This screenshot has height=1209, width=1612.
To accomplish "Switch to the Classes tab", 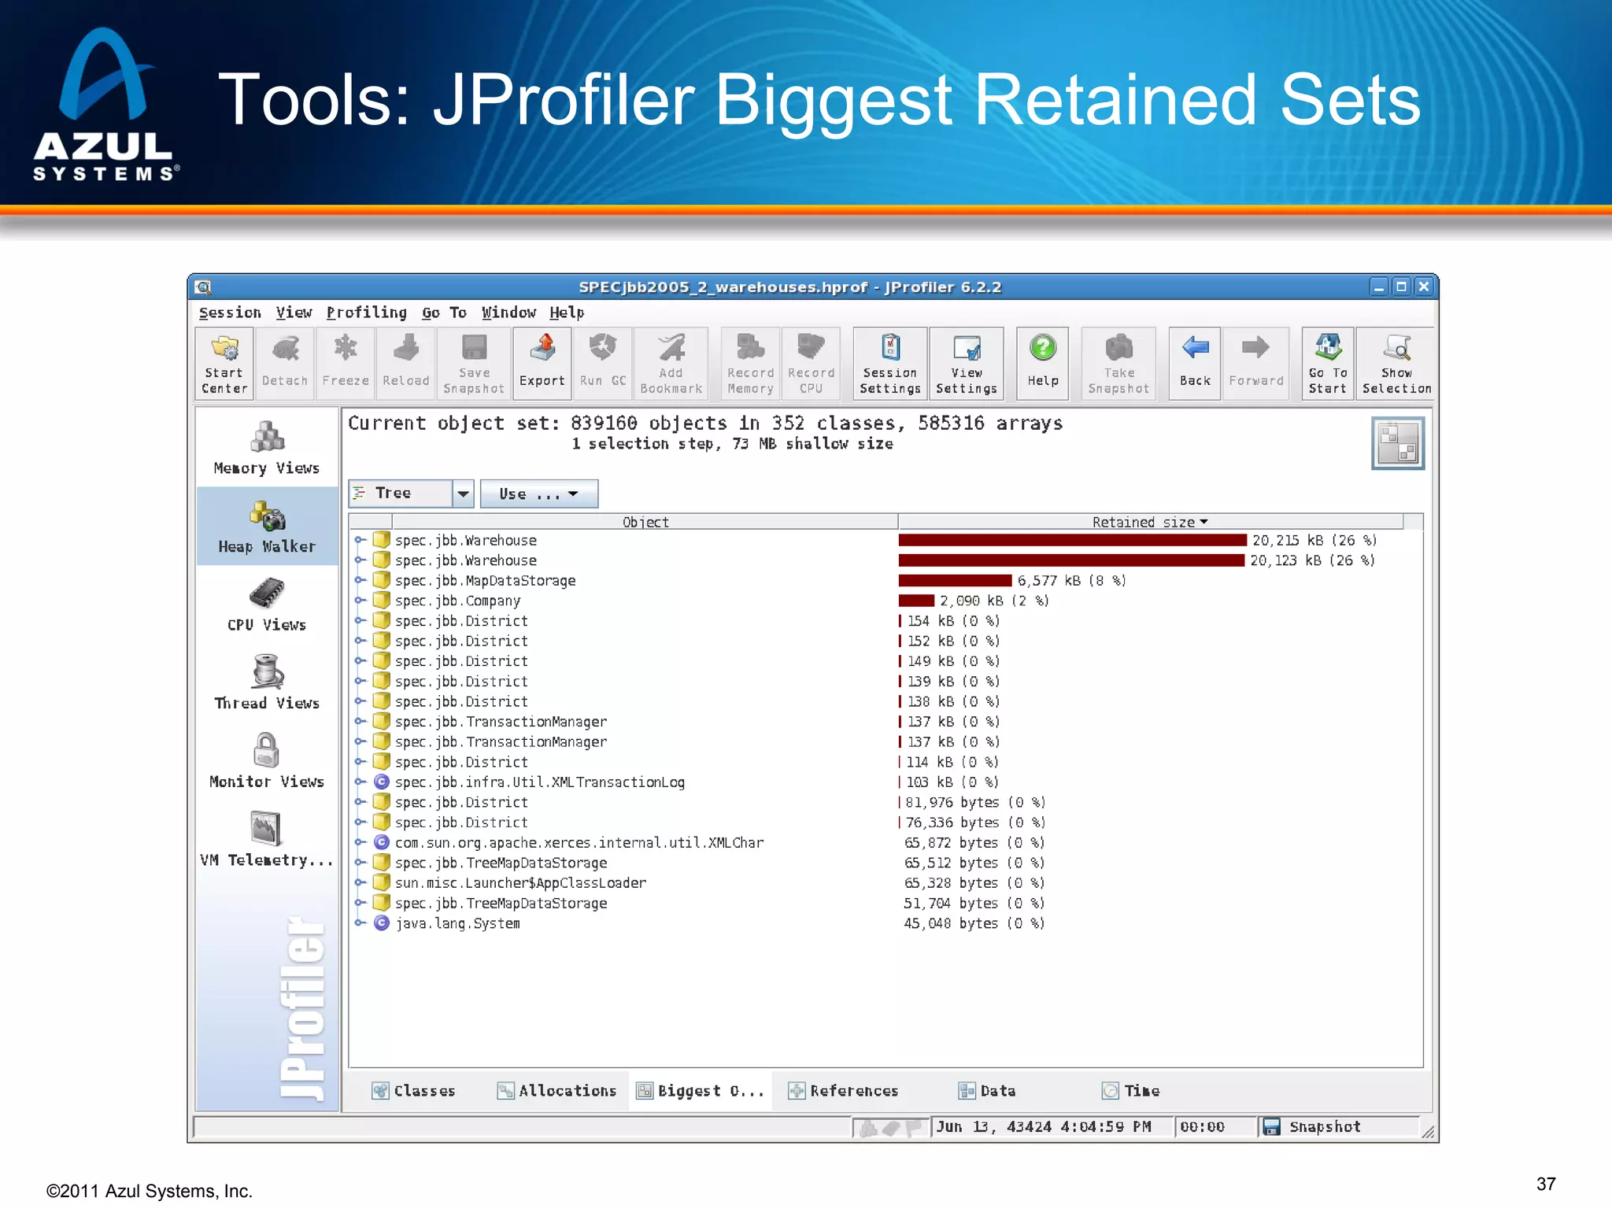I will tap(414, 1090).
